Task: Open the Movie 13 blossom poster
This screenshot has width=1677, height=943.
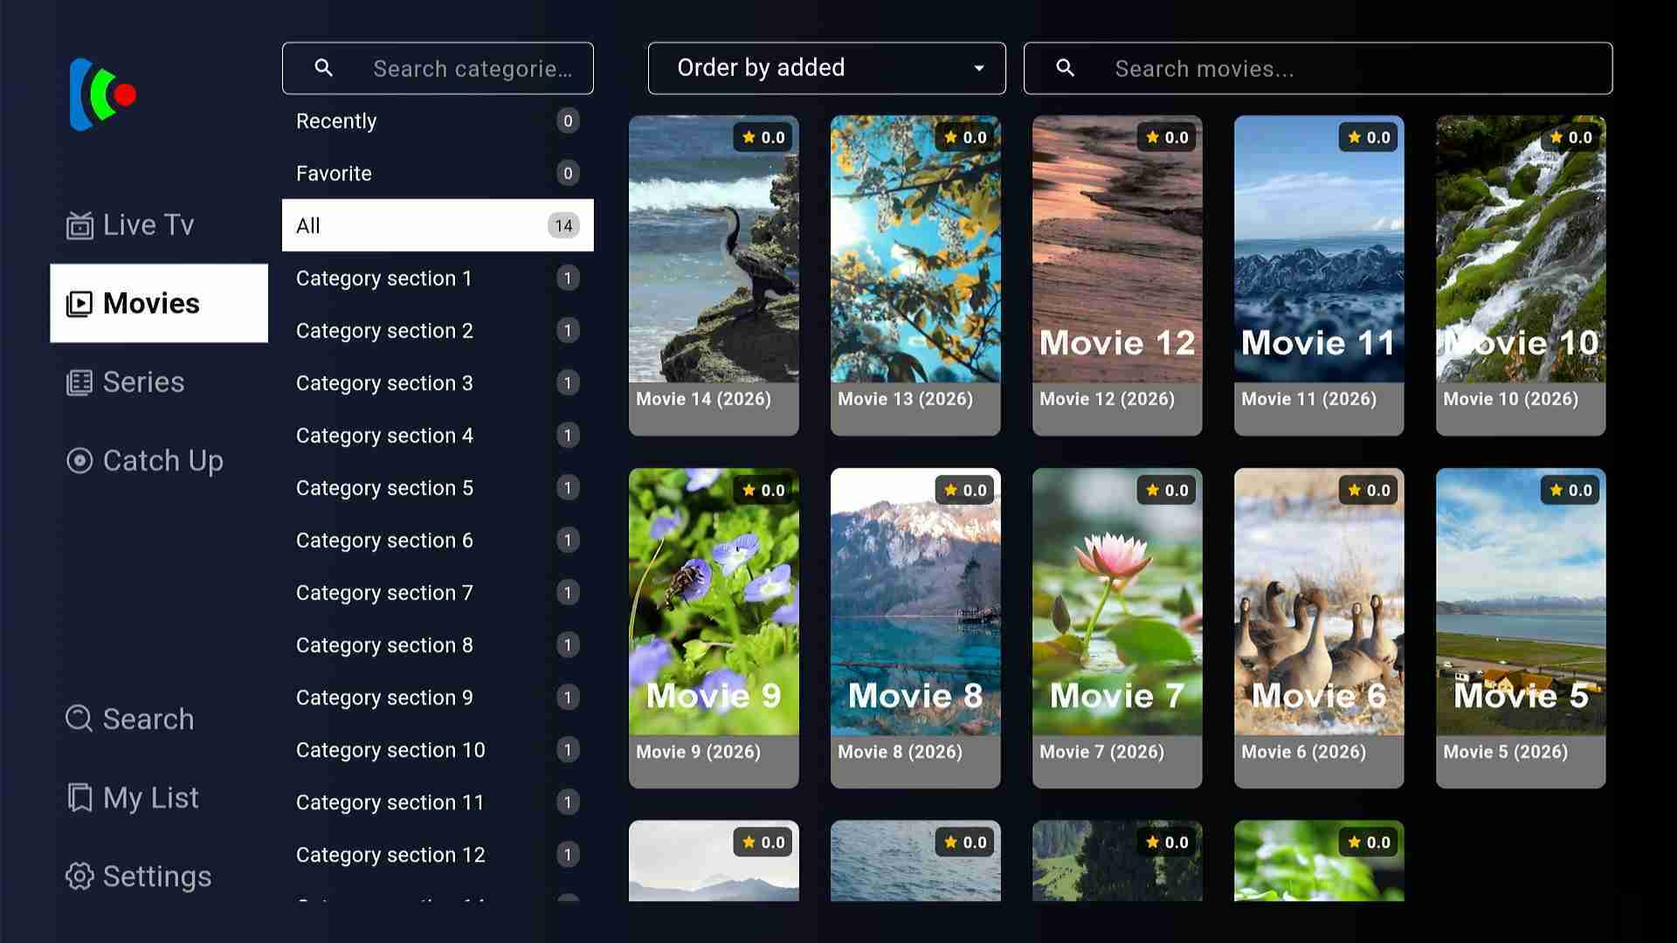Action: 915,250
